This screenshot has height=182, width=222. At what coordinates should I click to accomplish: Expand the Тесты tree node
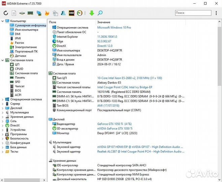[x=2, y=152]
